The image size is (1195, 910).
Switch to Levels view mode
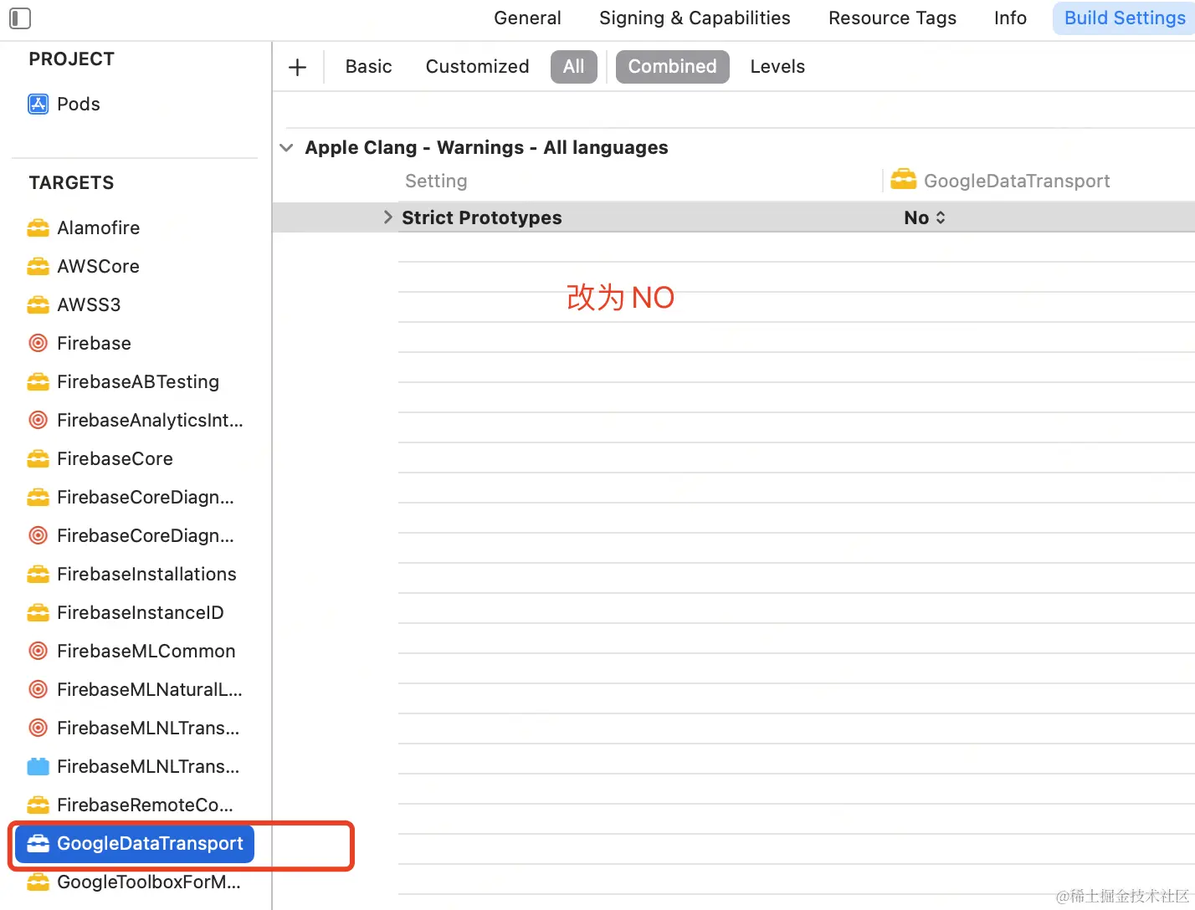coord(777,67)
